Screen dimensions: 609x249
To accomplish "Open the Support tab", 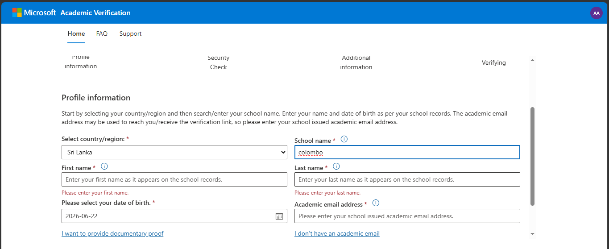I will (x=130, y=33).
